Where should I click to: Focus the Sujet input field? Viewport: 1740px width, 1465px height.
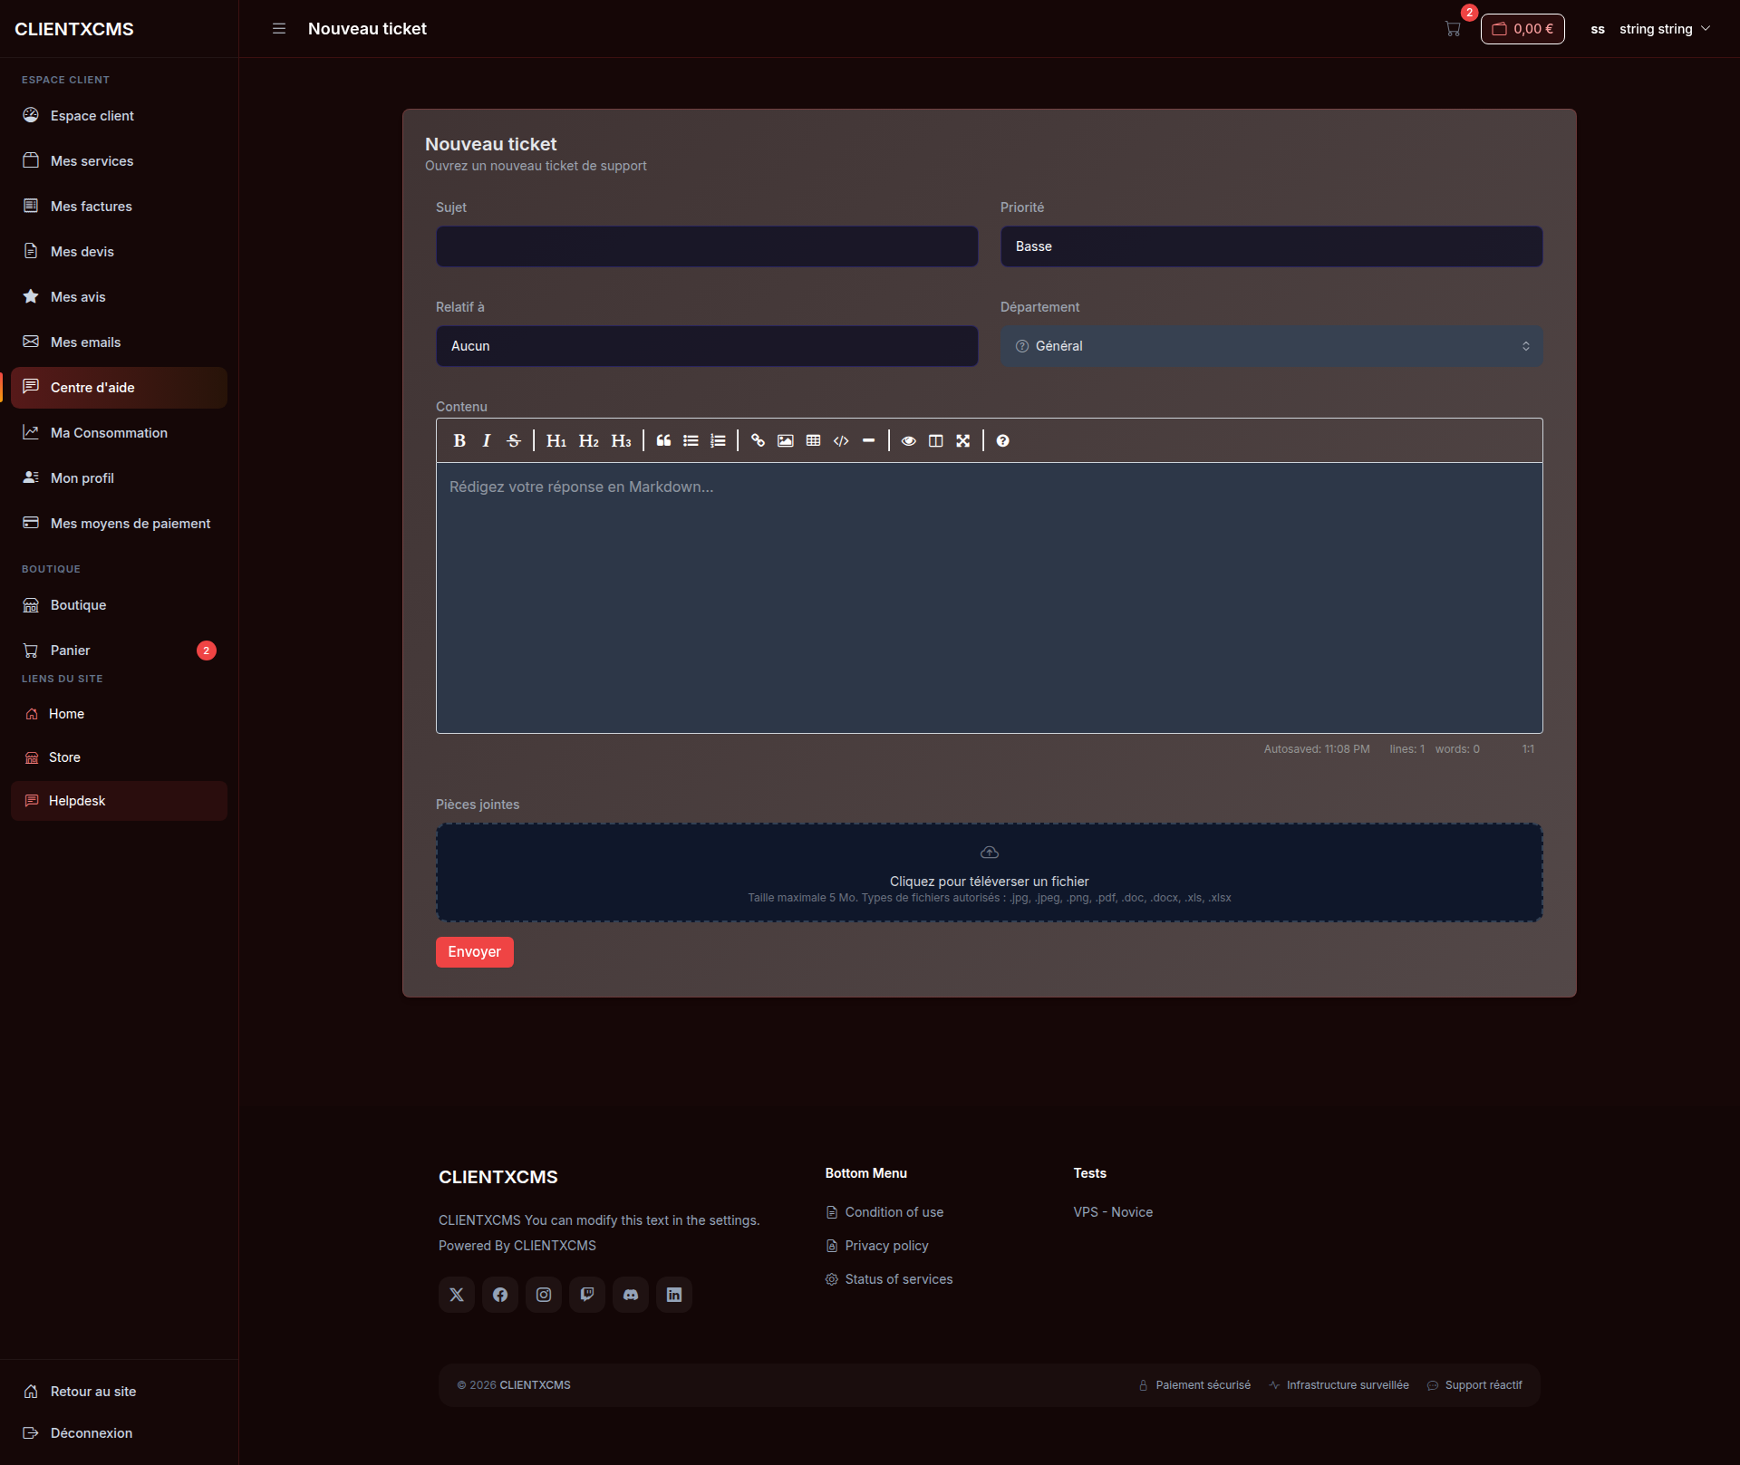pyautogui.click(x=707, y=246)
